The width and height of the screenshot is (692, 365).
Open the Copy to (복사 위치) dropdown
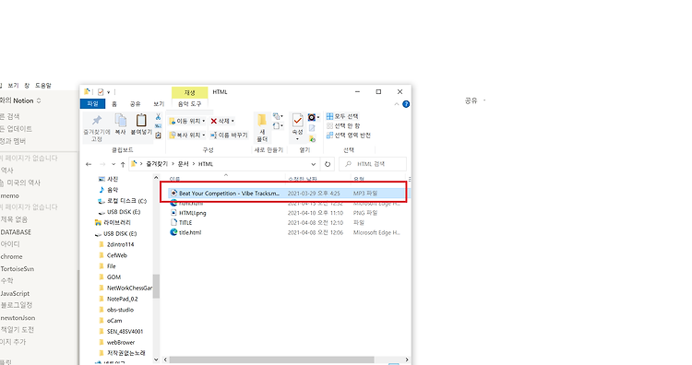(187, 135)
